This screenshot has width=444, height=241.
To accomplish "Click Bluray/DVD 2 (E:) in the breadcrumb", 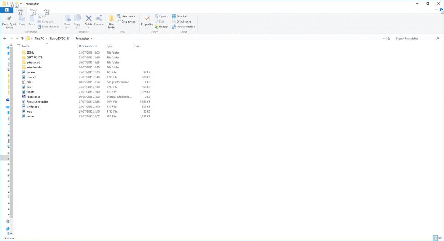I will pos(60,39).
